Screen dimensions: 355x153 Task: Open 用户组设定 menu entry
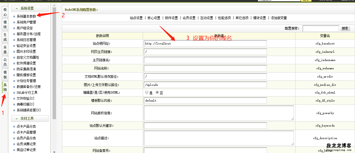(x=25, y=28)
